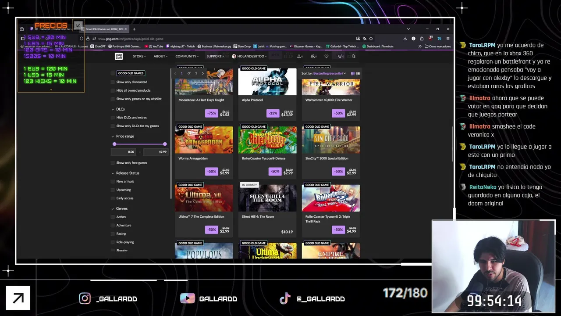Open the Instagram icon in overlay
Image resolution: width=561 pixels, height=316 pixels.
(x=85, y=298)
